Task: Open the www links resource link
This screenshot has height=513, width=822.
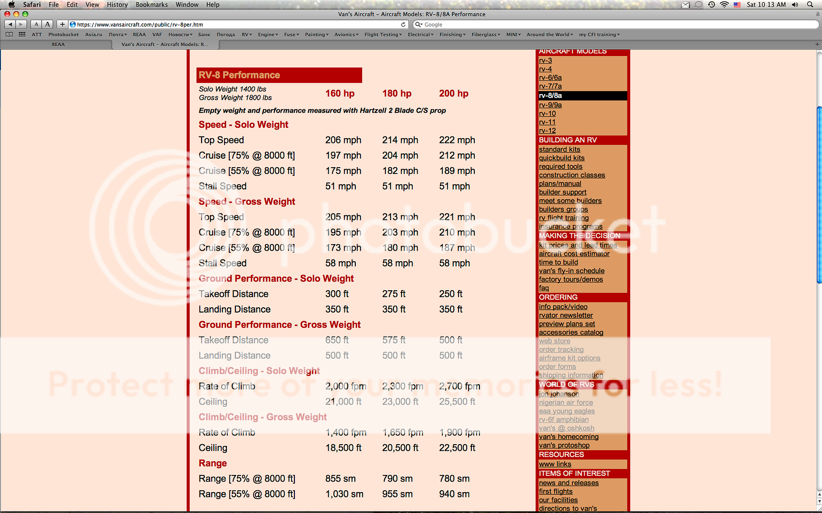Action: pos(555,464)
